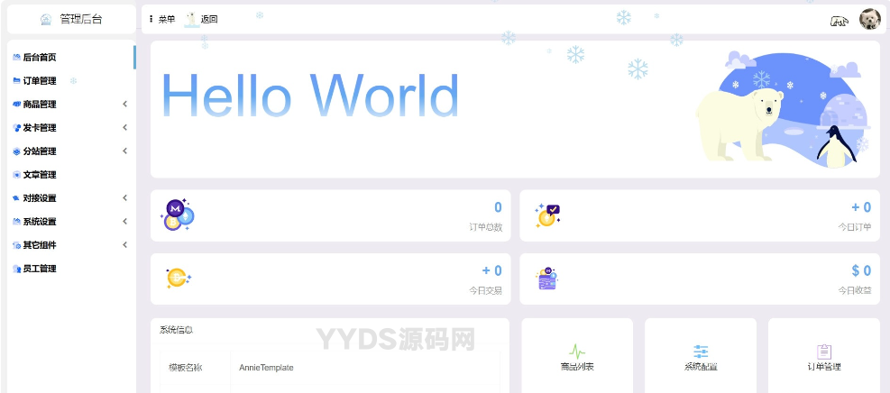Open 文章管理 from the sidebar
This screenshot has height=393, width=890.
(x=39, y=175)
